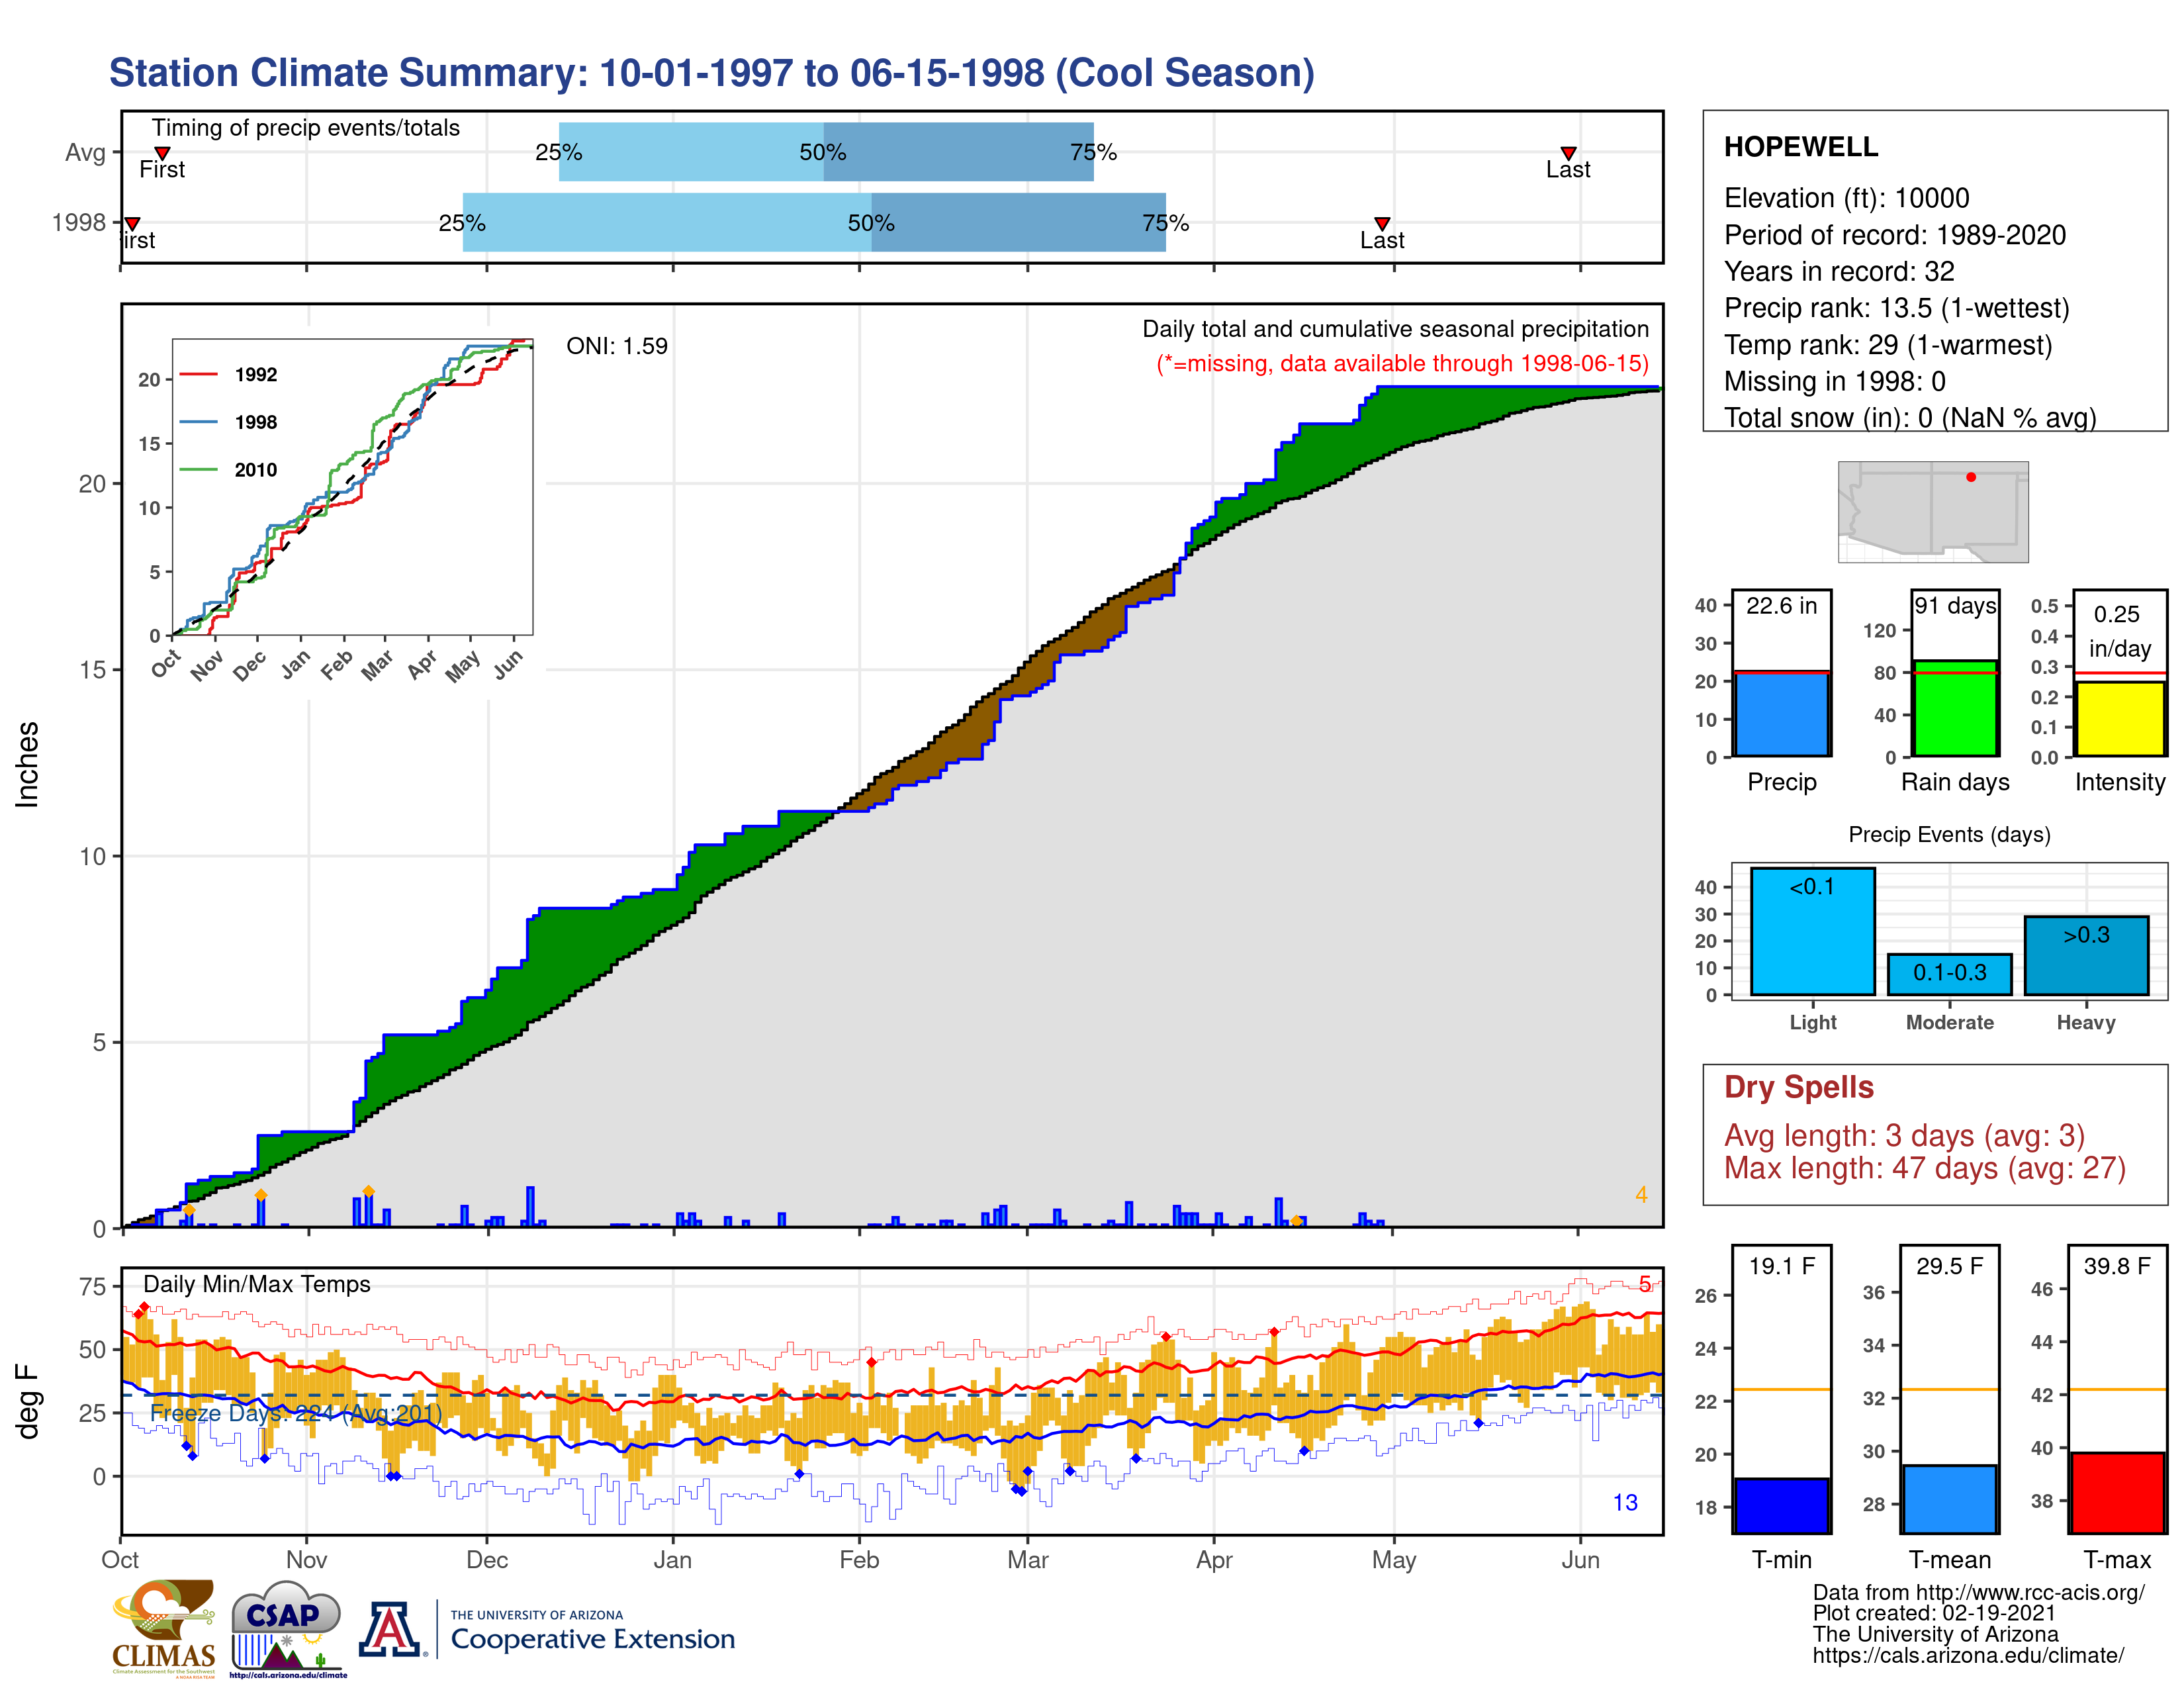Image resolution: width=2184 pixels, height=1688 pixels.
Task: Click the red missing-data note text
Action: coord(1403,363)
